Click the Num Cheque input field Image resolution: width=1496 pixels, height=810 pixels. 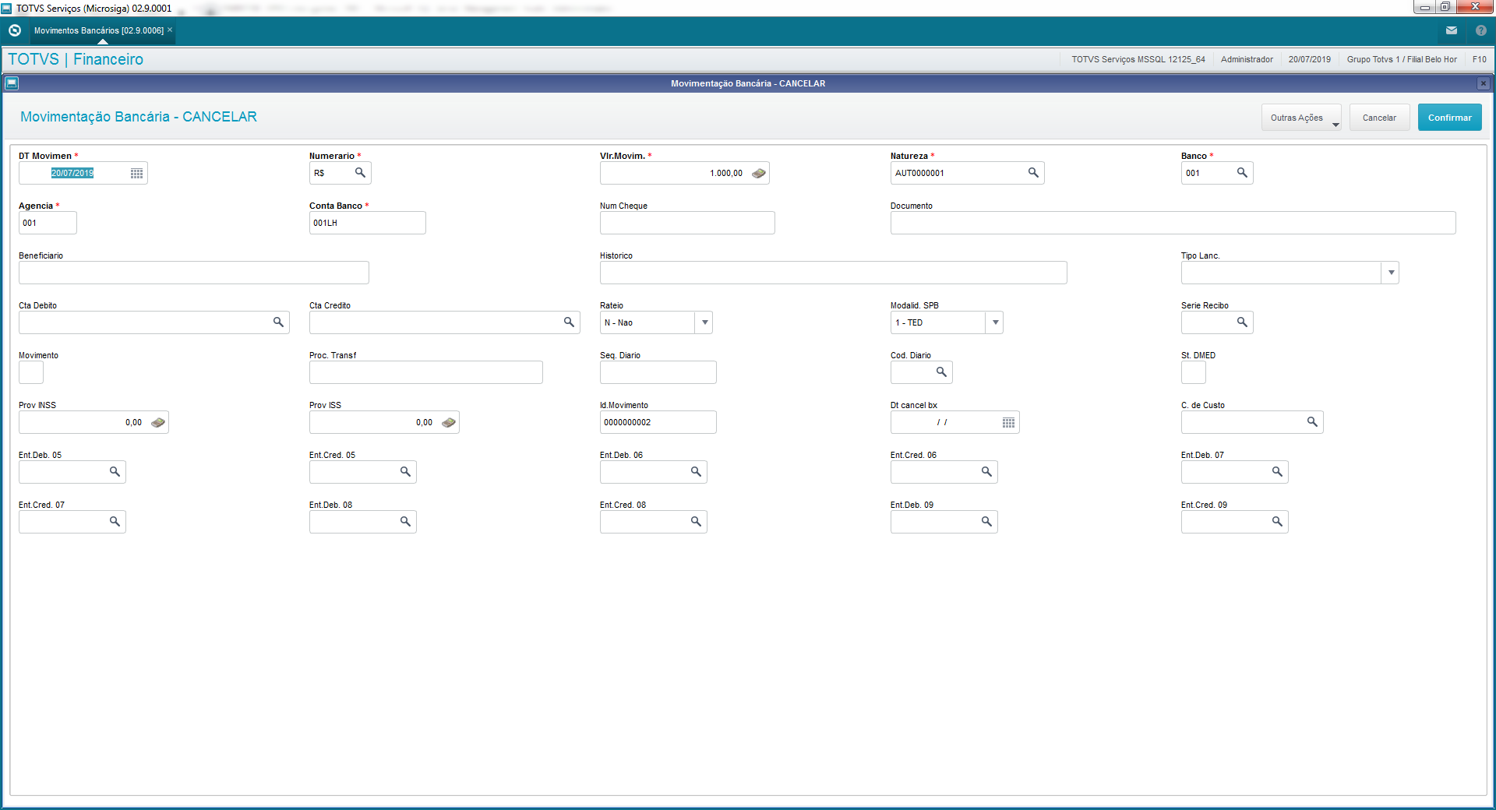tap(687, 223)
